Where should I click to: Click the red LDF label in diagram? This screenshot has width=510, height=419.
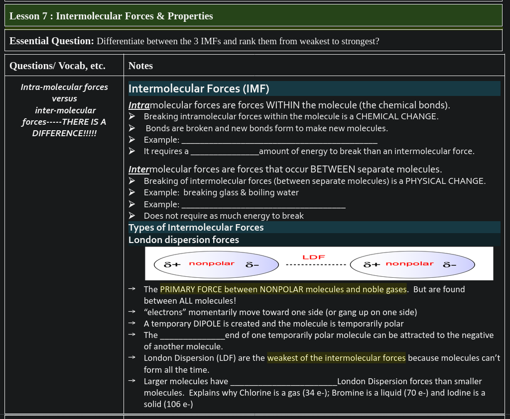(x=314, y=257)
